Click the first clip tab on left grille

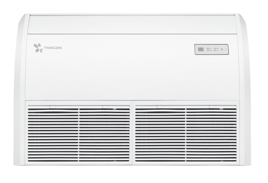pos(52,106)
